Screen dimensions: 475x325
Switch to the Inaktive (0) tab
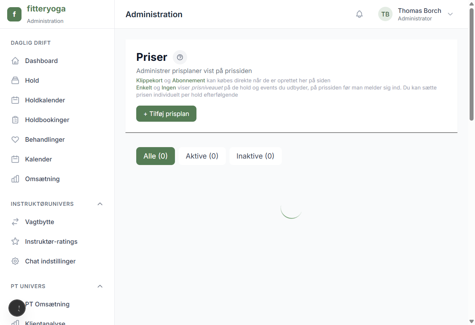[255, 156]
